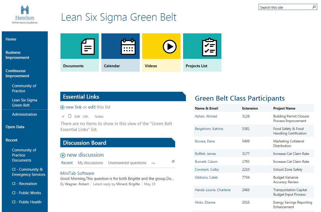
Task: Open the Projects List clipboard icon
Action: pos(209,47)
